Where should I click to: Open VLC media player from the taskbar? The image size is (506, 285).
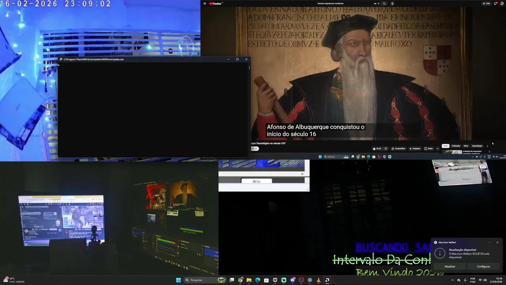click(x=319, y=280)
